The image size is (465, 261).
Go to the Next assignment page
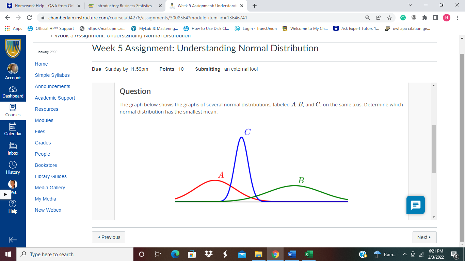[424, 237]
